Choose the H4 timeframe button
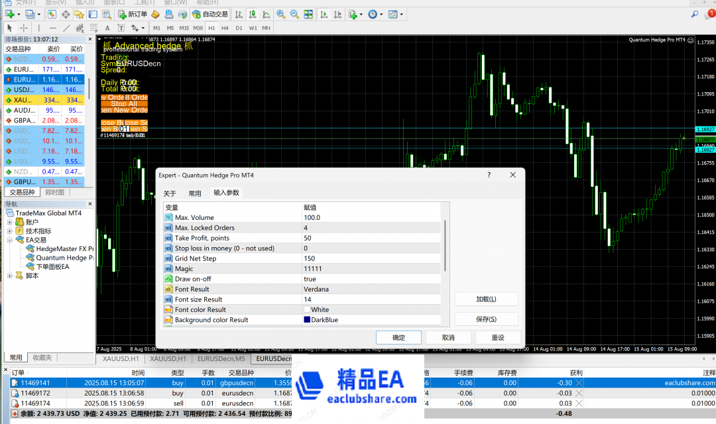The image size is (716, 424). click(225, 28)
